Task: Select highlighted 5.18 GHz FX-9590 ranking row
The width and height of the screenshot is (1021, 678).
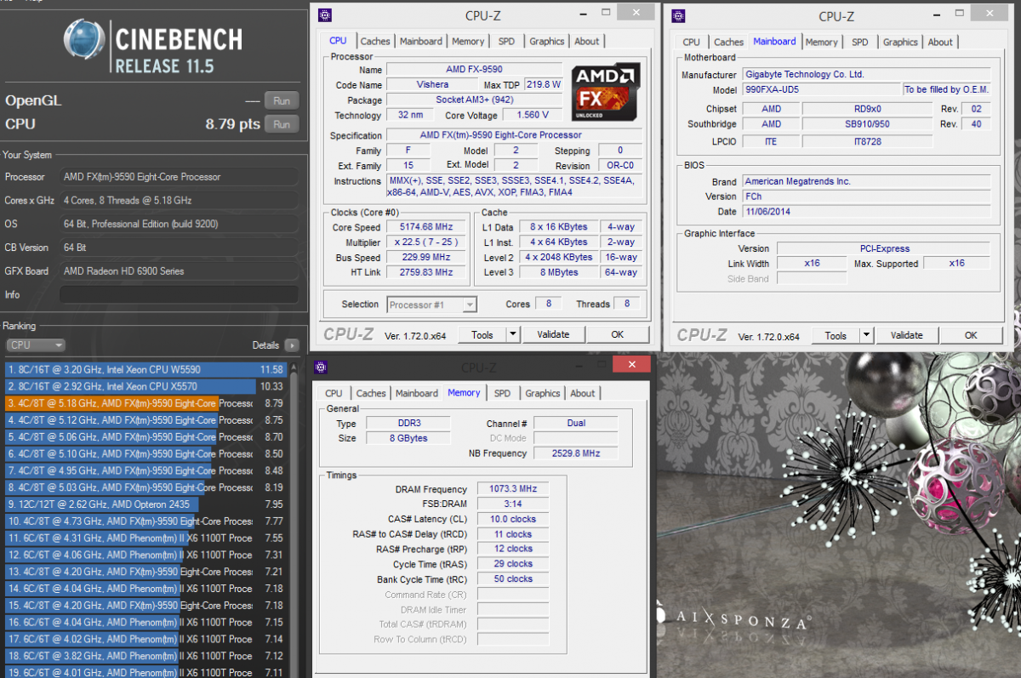Action: 145,403
